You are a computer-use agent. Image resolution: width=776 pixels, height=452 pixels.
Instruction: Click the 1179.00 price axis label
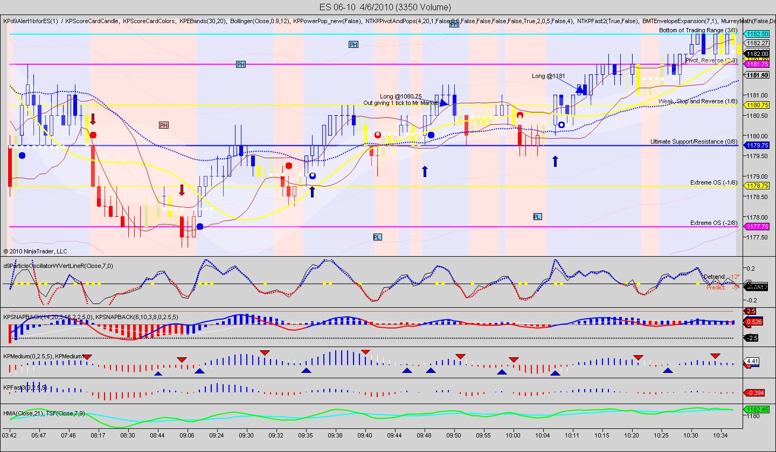pos(757,176)
